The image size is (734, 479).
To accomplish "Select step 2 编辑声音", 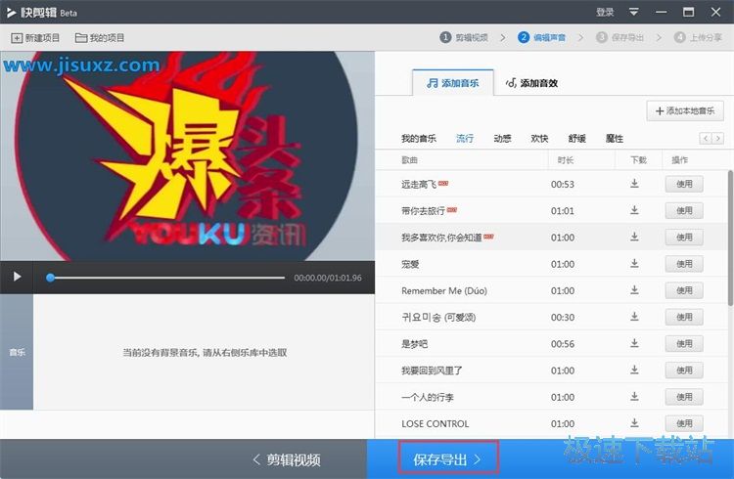I will (541, 37).
